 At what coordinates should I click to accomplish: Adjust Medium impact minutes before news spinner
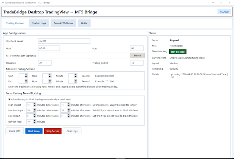31,110
